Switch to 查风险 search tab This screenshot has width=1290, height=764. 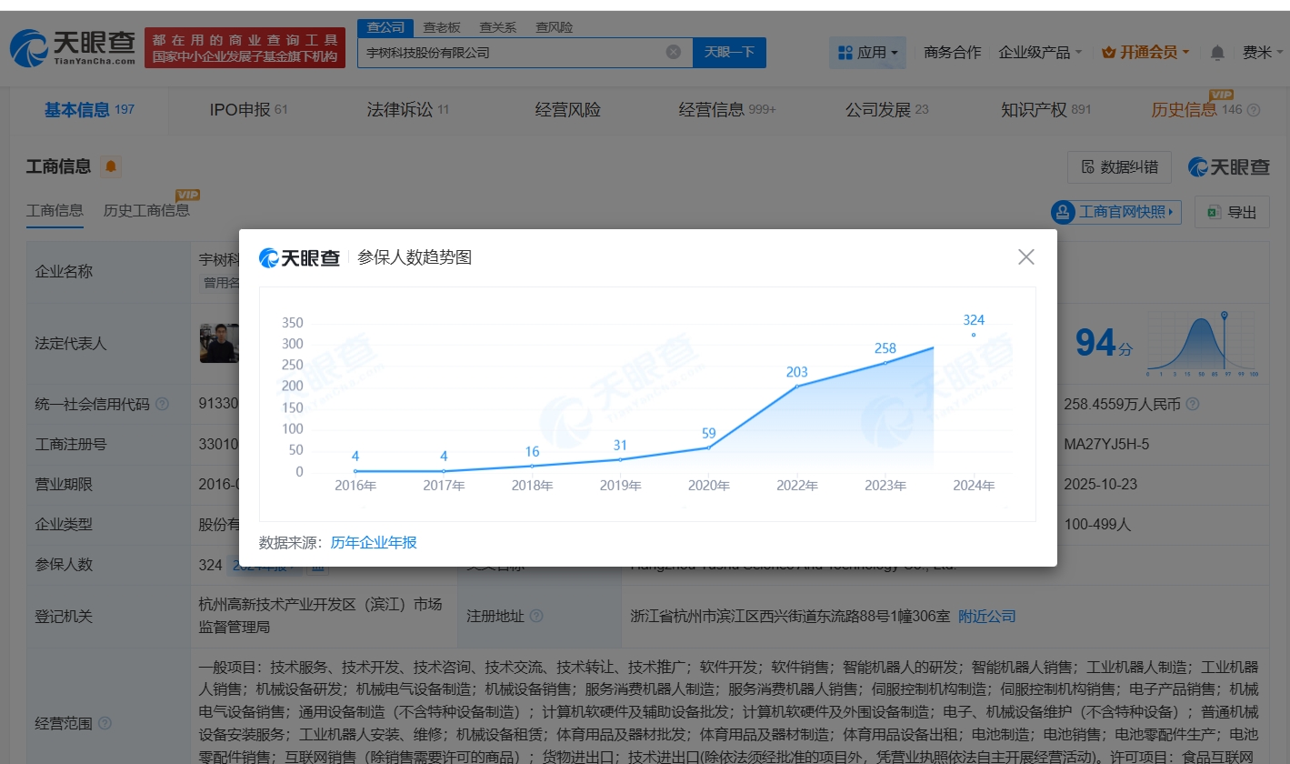[555, 27]
